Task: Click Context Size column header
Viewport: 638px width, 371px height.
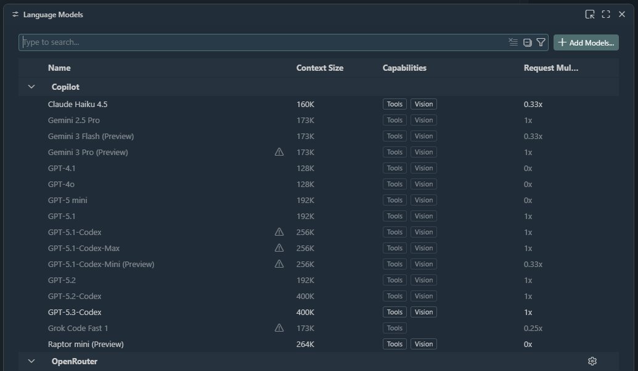Action: pos(320,68)
